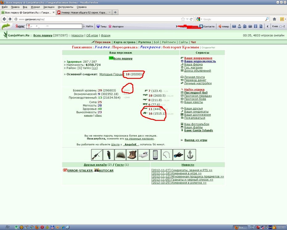
Task: Open the Рулетка navigation link
Action: [145, 42]
